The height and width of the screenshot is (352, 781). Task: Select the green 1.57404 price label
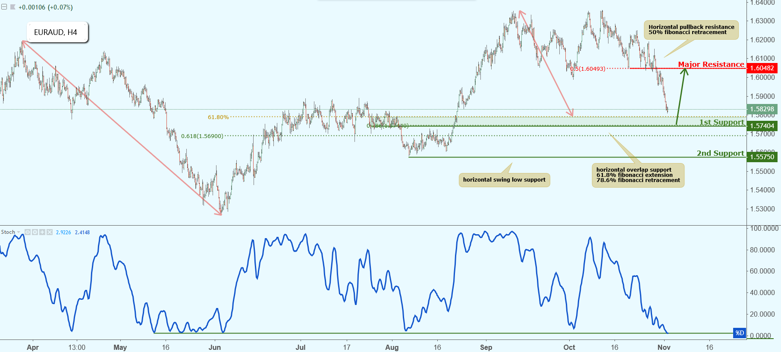(762, 126)
